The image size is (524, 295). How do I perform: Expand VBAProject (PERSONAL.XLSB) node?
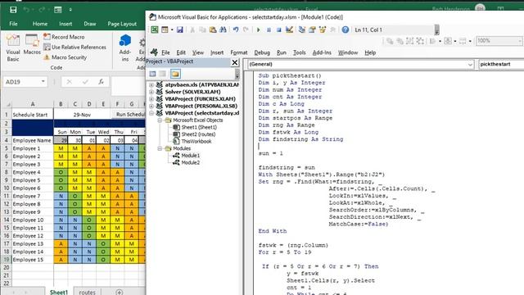pyautogui.click(x=151, y=106)
